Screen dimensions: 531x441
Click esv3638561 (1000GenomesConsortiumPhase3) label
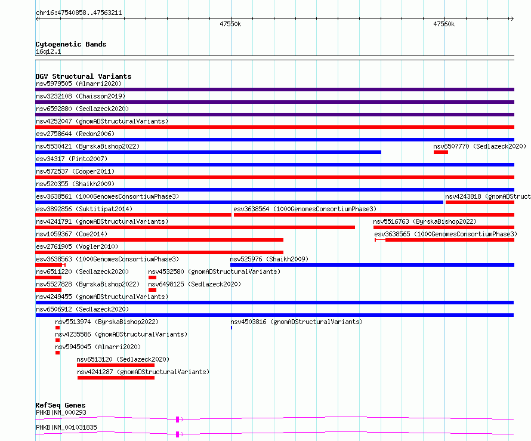click(x=107, y=196)
